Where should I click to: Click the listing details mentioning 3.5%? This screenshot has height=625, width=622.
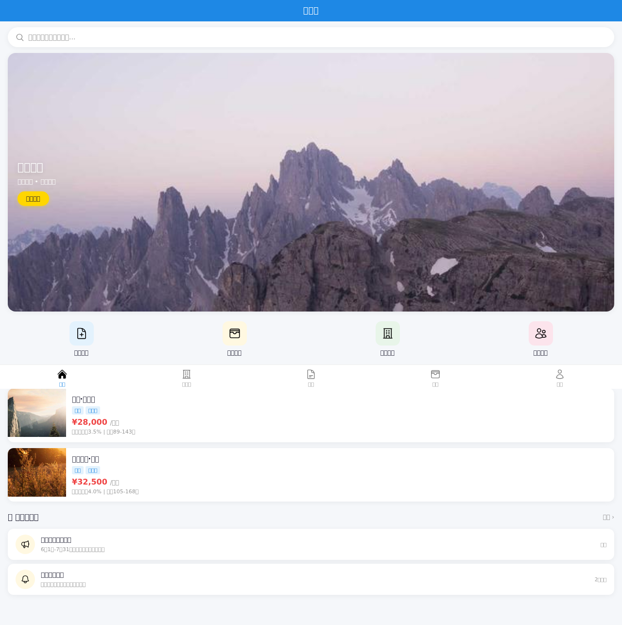[x=104, y=432]
